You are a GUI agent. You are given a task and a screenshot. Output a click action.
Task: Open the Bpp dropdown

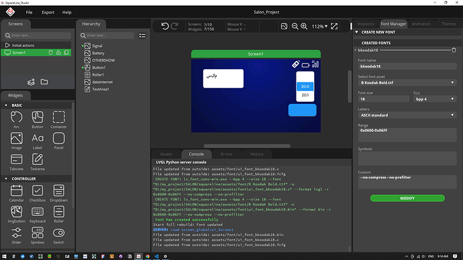click(435, 99)
